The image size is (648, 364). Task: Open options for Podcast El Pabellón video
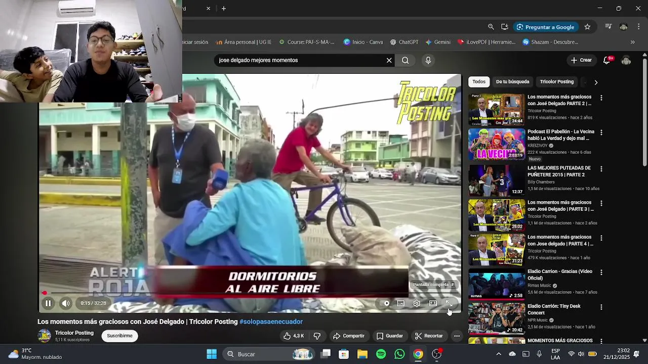601,132
